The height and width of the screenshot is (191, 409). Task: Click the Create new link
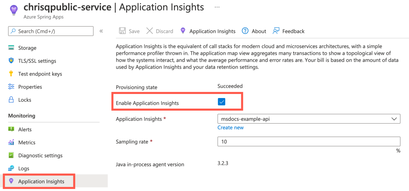pos(231,127)
